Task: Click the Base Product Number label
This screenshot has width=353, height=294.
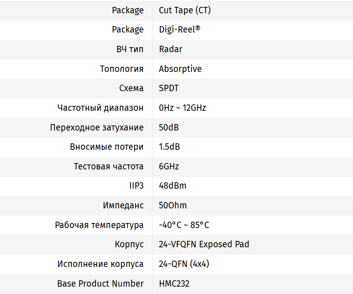Action: coord(100,283)
